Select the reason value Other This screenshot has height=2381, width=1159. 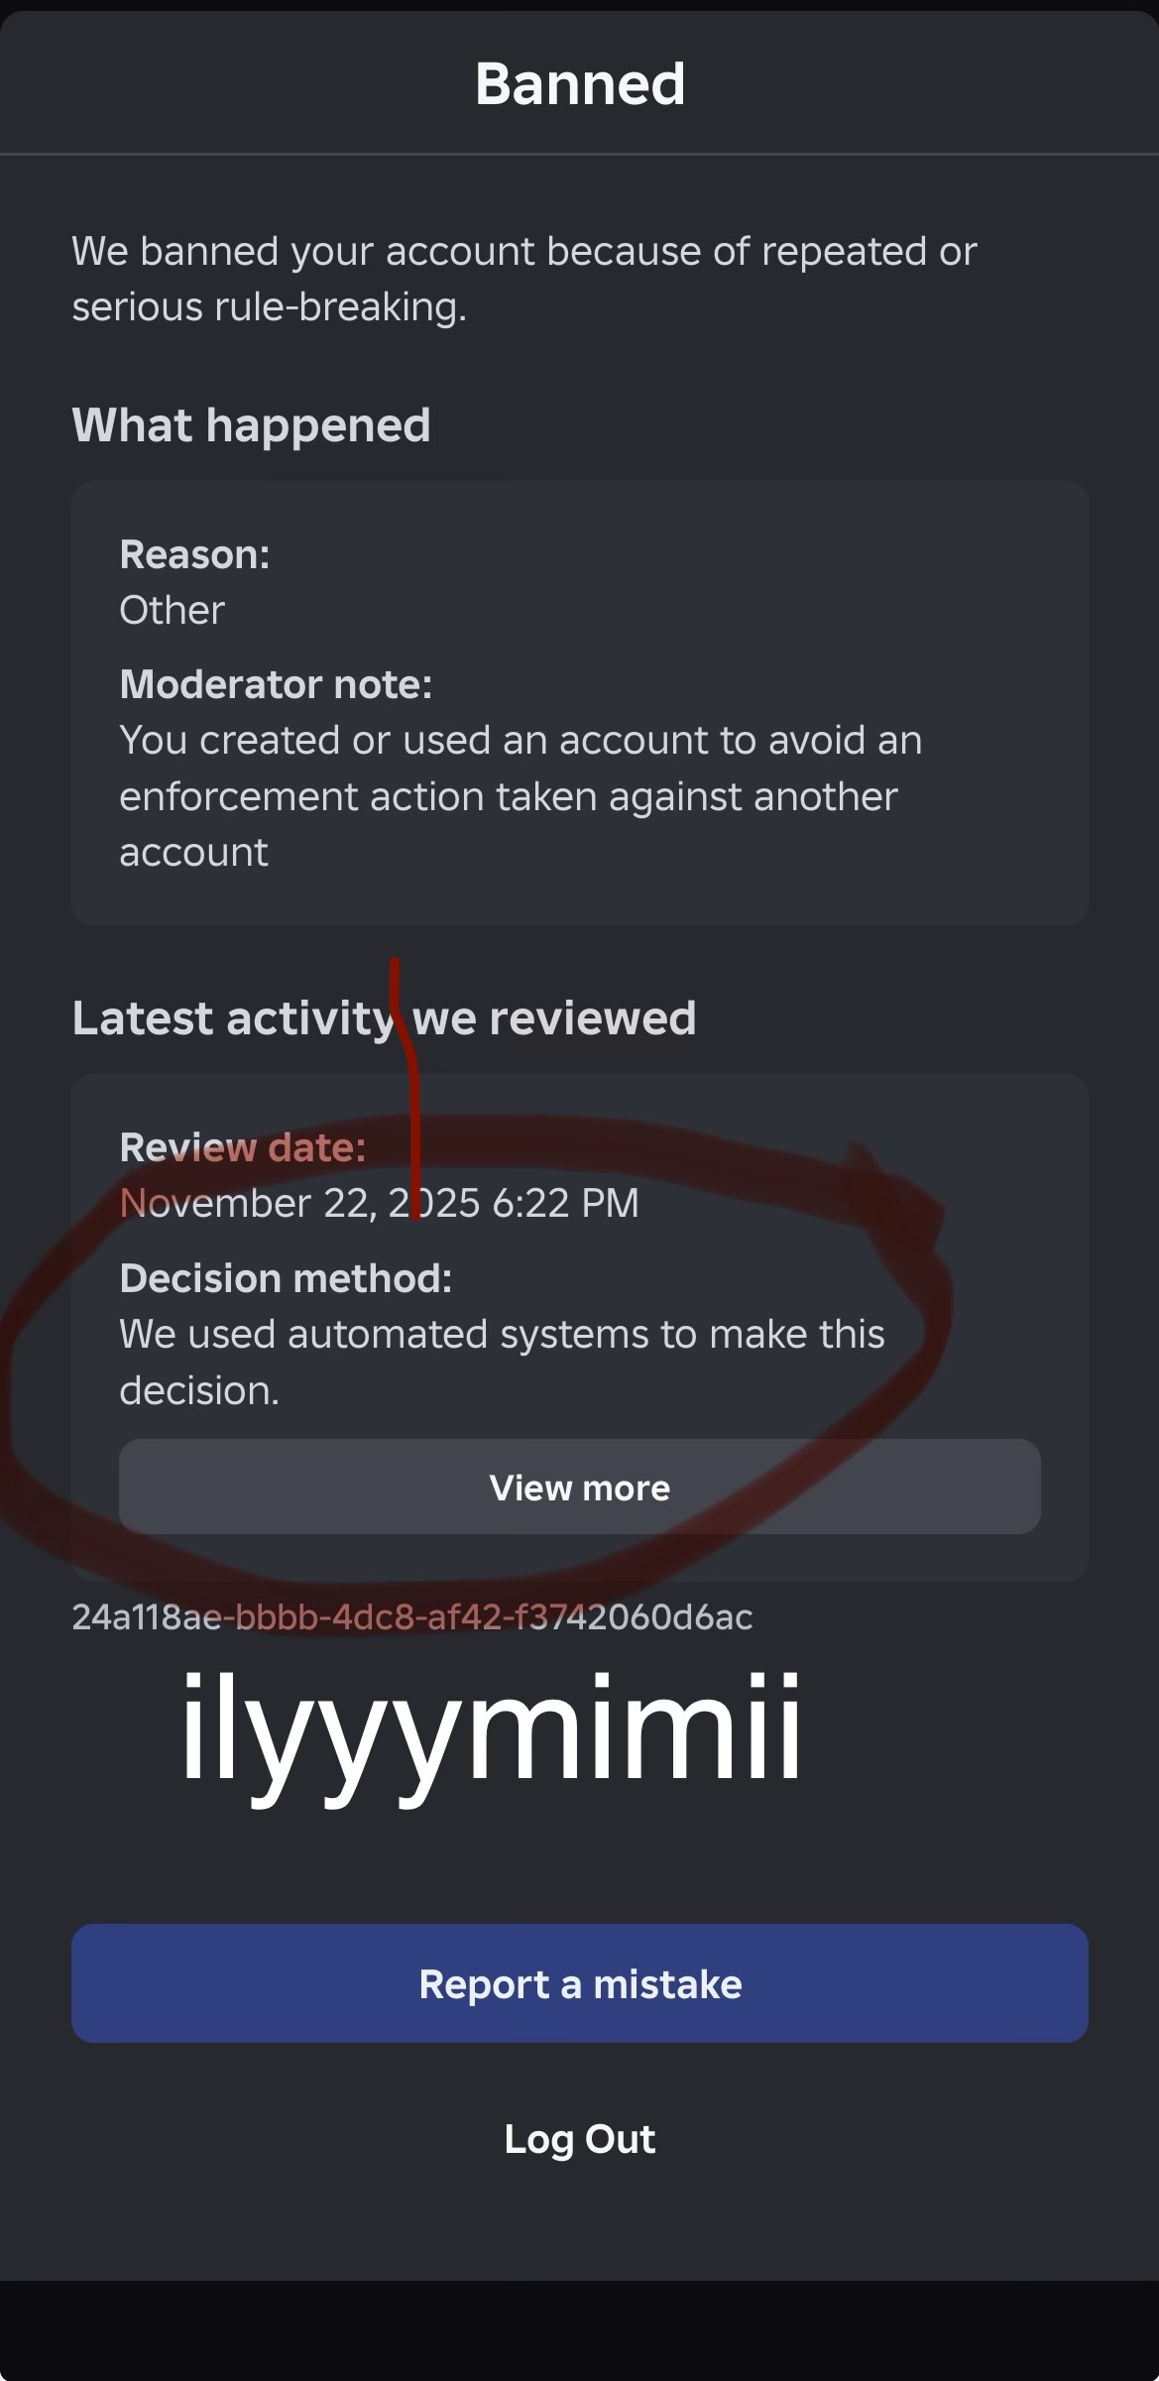coord(172,610)
